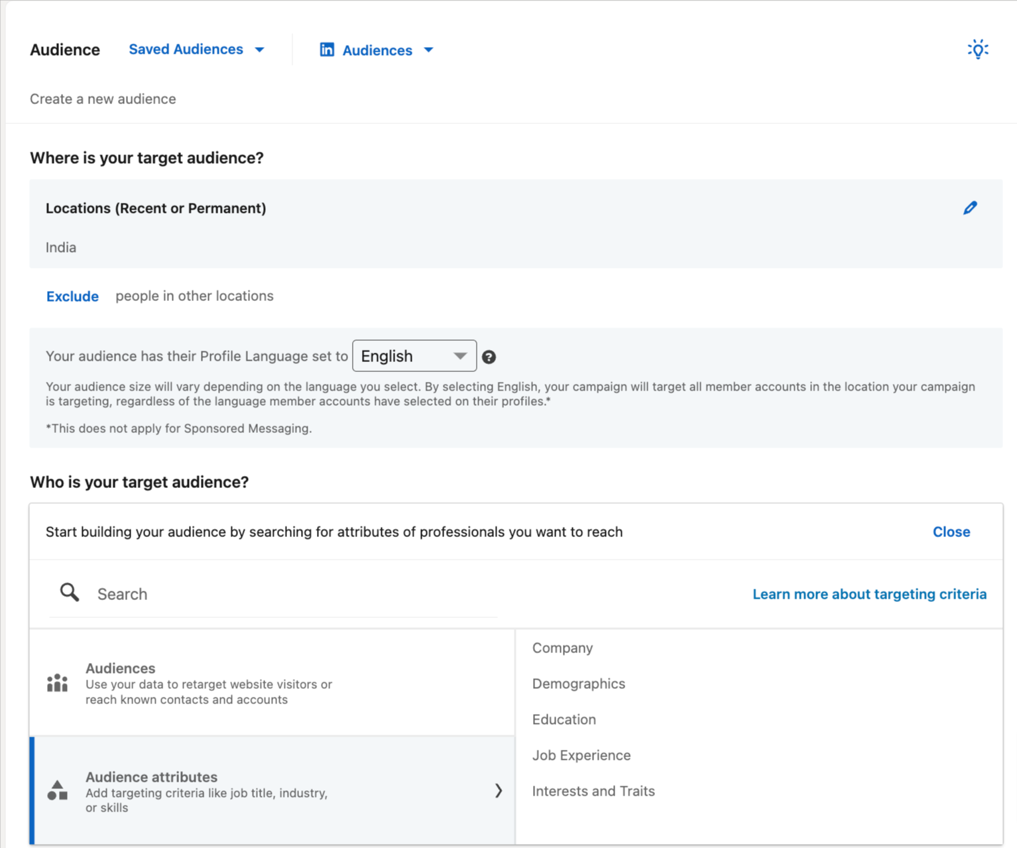
Task: Click the Locations (Recent or Permanent) heading
Action: [x=156, y=208]
